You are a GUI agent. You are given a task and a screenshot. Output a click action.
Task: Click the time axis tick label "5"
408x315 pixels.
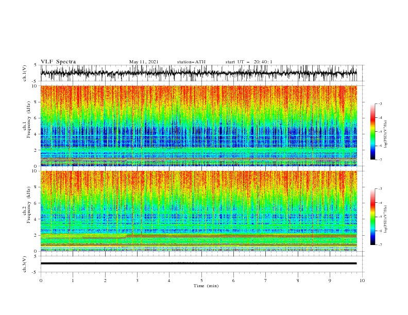pos(201,281)
